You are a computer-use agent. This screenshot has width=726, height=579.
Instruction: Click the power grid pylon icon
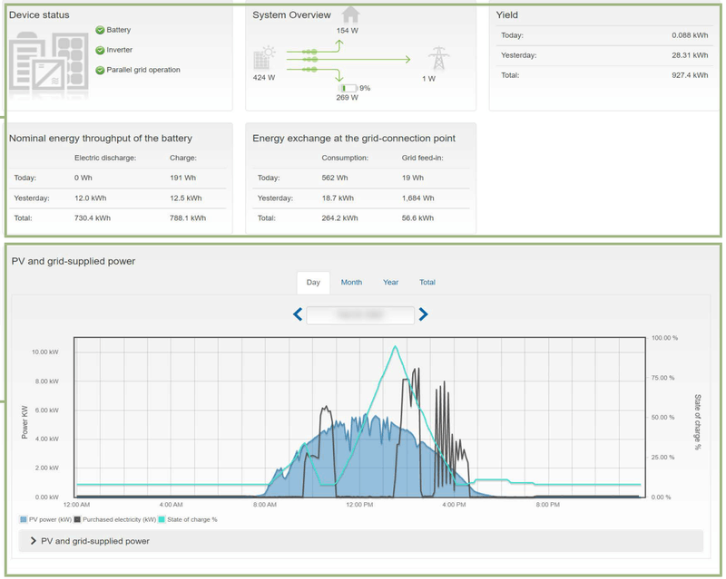click(x=438, y=58)
